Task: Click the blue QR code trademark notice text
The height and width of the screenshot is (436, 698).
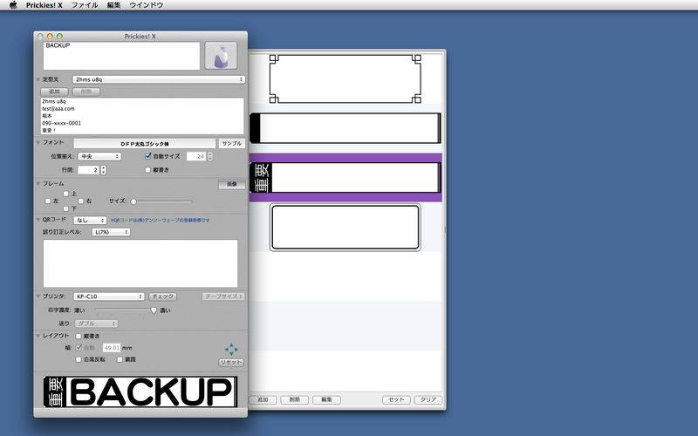Action: pyautogui.click(x=161, y=221)
